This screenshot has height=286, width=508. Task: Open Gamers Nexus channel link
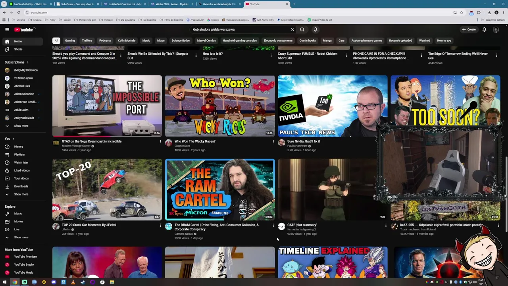(x=184, y=234)
